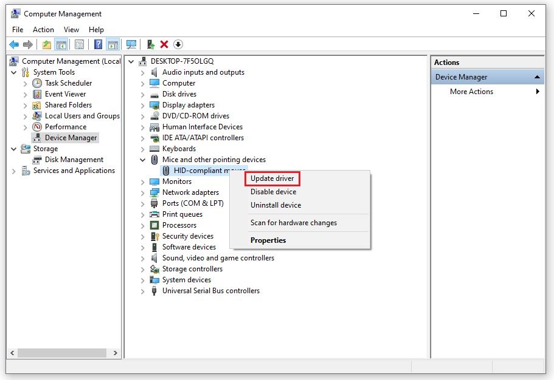
Task: Expand the Network adapters category
Action: (x=143, y=192)
